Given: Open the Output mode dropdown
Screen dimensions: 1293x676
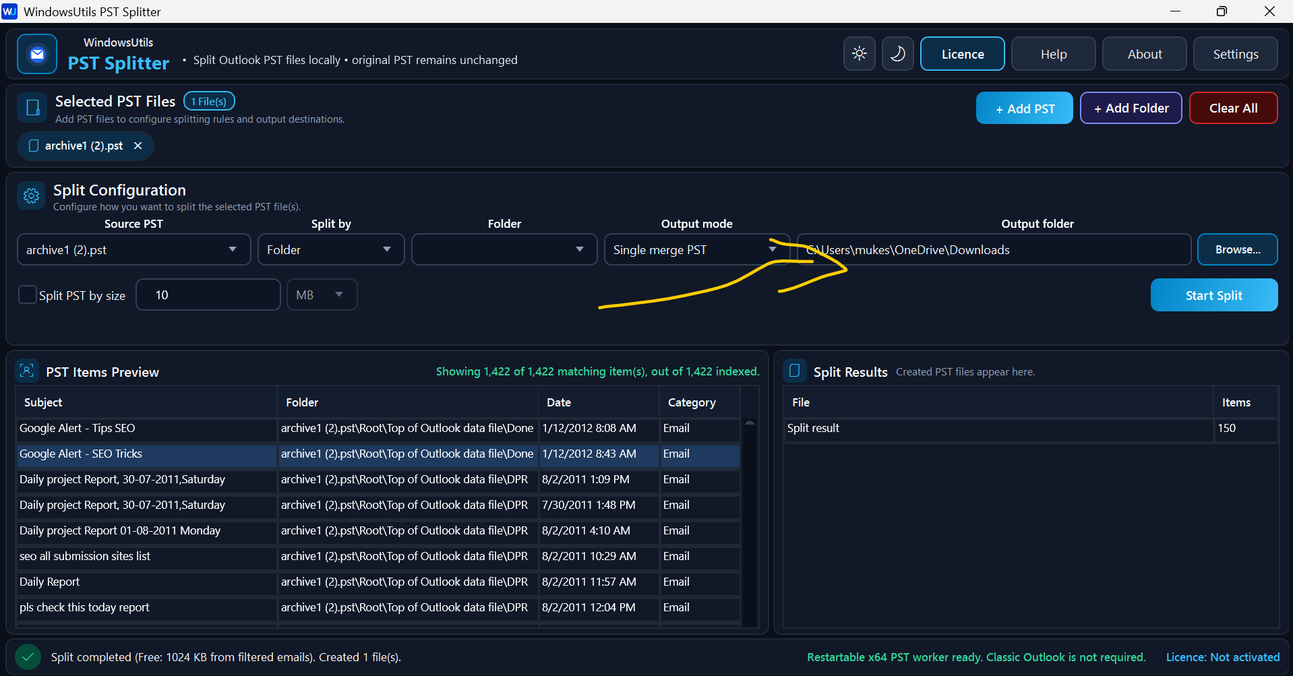Looking at the screenshot, I should tap(696, 249).
